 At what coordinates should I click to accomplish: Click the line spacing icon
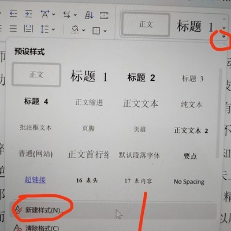tap(44, 29)
